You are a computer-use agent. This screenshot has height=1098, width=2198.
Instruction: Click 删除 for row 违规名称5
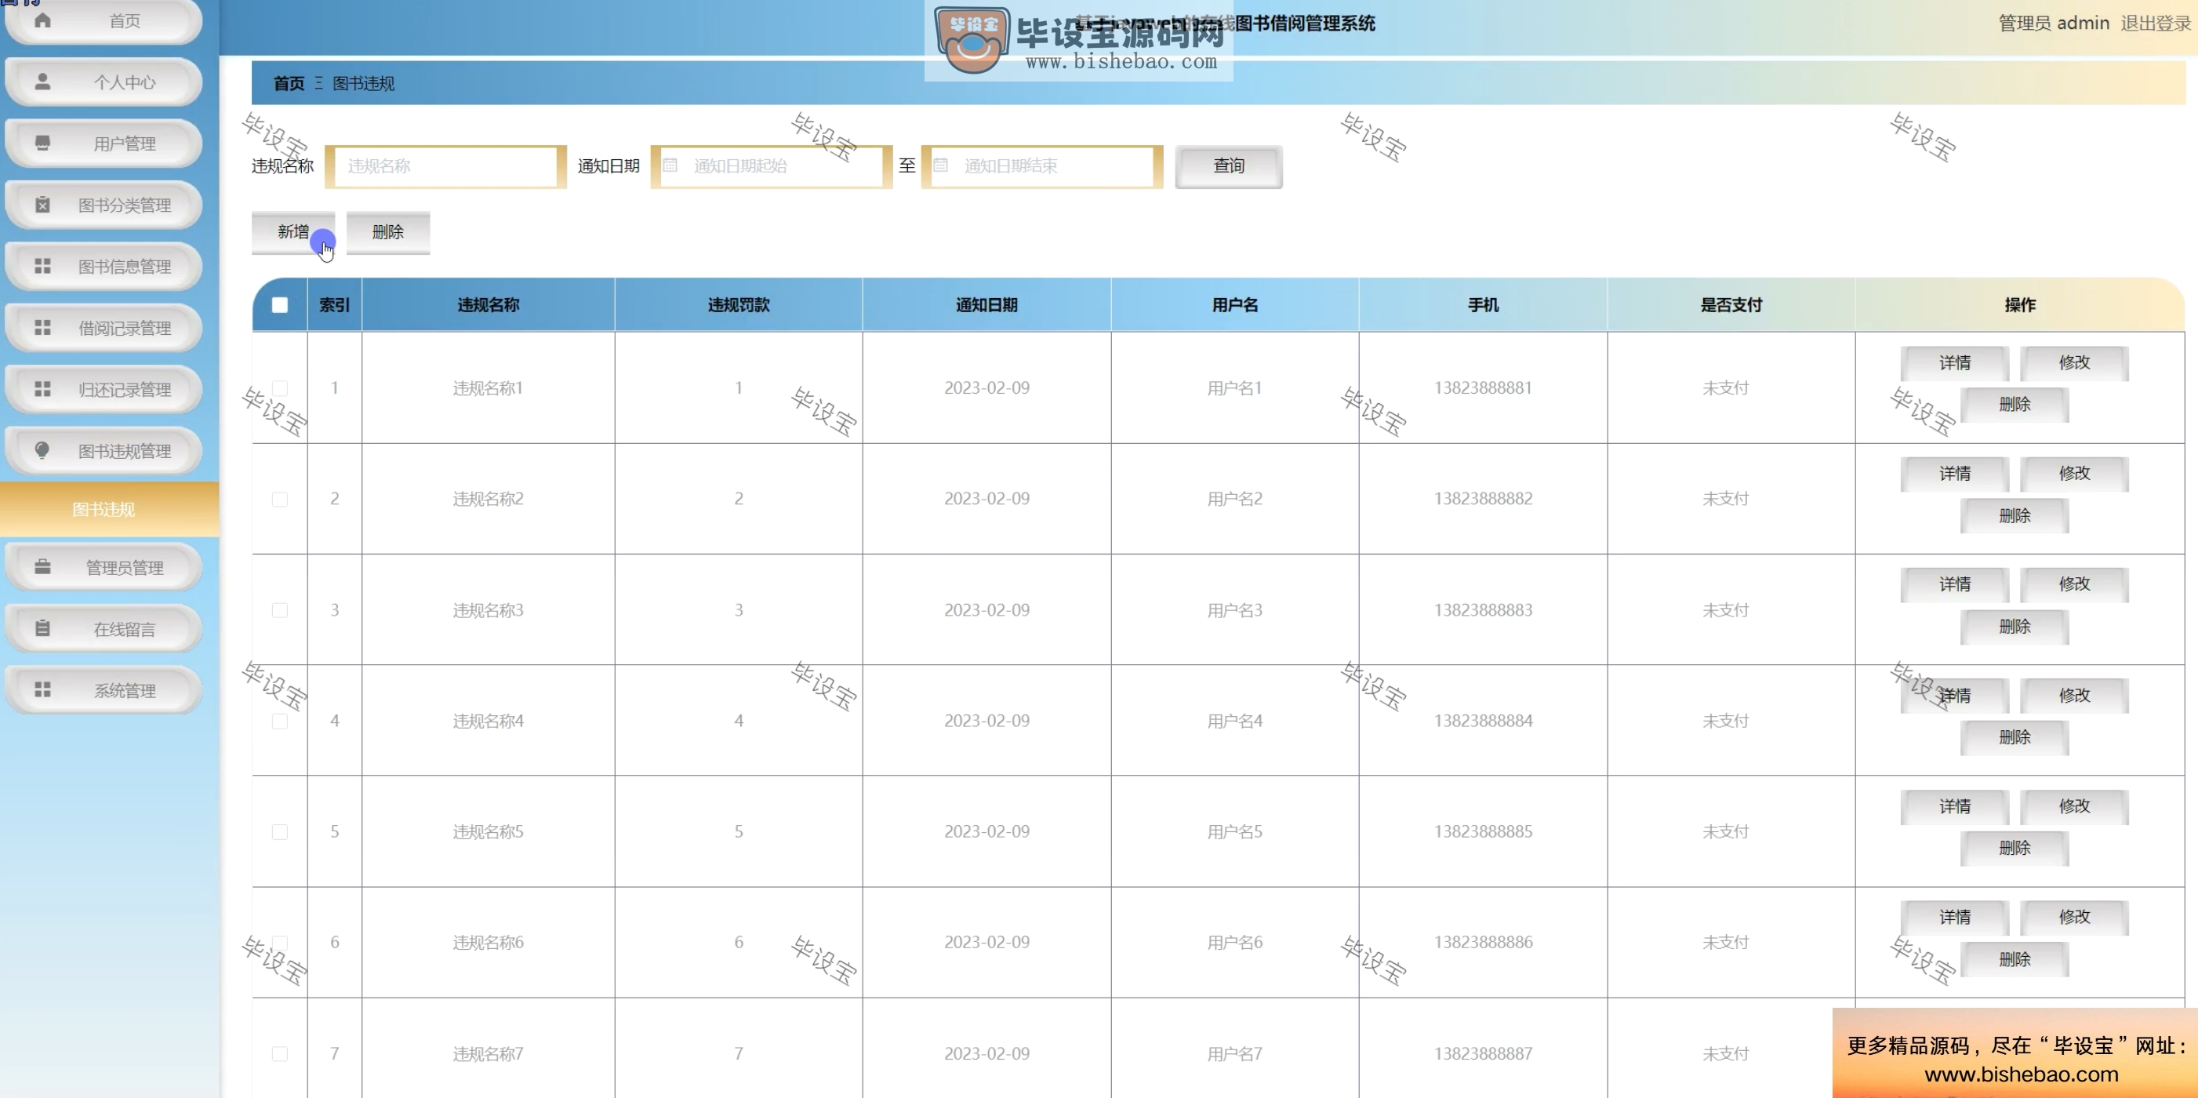pyautogui.click(x=2015, y=848)
